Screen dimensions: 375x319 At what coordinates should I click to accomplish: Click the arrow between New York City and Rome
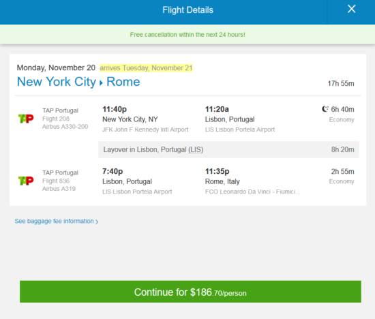(x=101, y=83)
